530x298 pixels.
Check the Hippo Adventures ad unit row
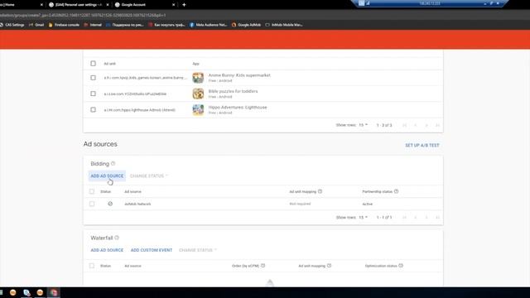93,110
